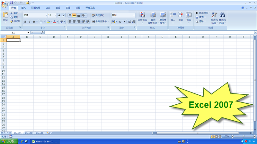This screenshot has height=144, width=257.
Task: Open the Fill (填充) dropdown
Action: tap(200, 17)
